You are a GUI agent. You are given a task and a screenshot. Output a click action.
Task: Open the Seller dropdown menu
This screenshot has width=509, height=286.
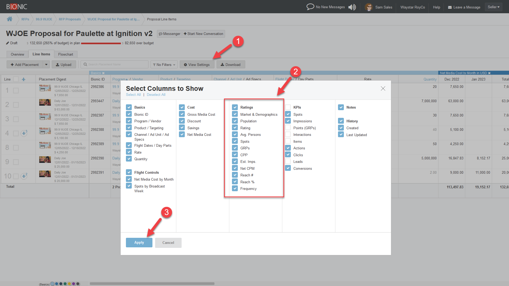click(493, 7)
